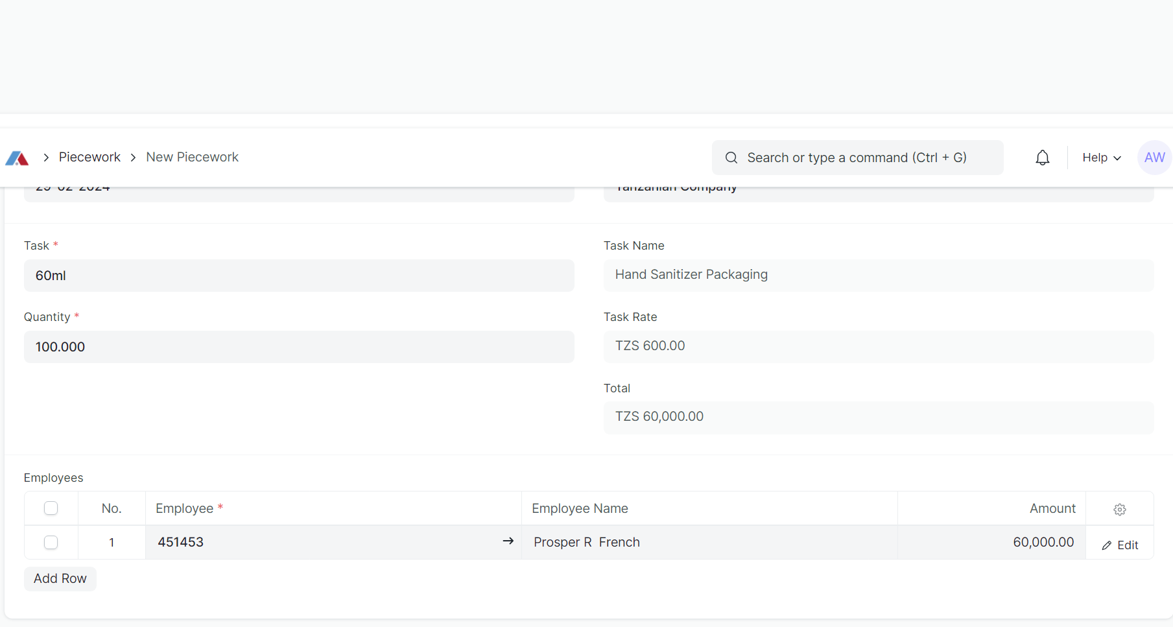Image resolution: width=1173 pixels, height=627 pixels.
Task: Click the Amount cell showing 60,000.00
Action: pyautogui.click(x=991, y=542)
